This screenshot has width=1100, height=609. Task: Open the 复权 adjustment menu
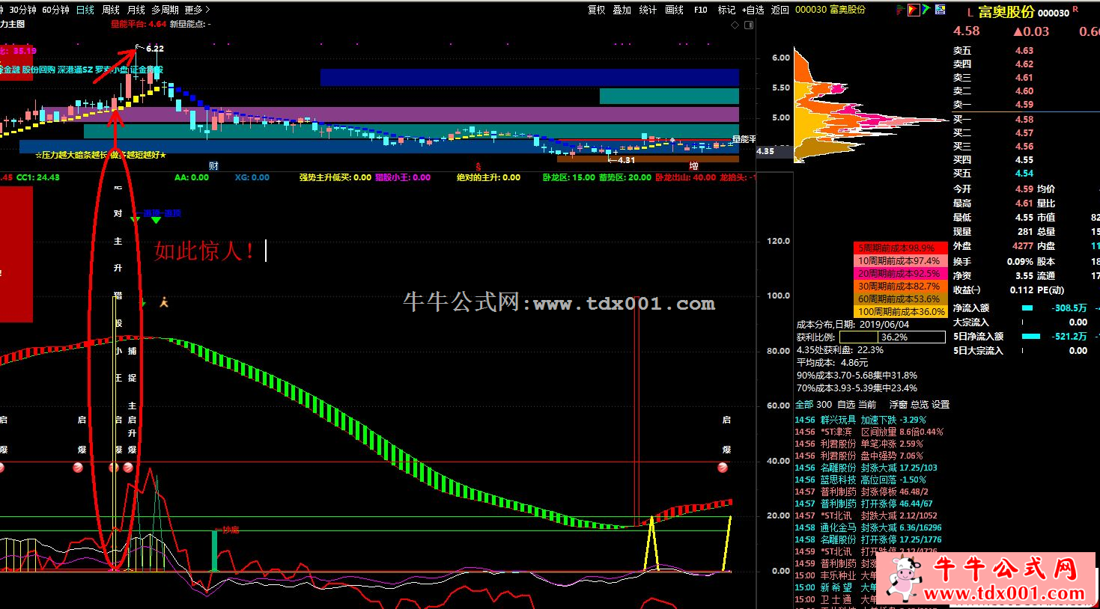click(x=597, y=10)
